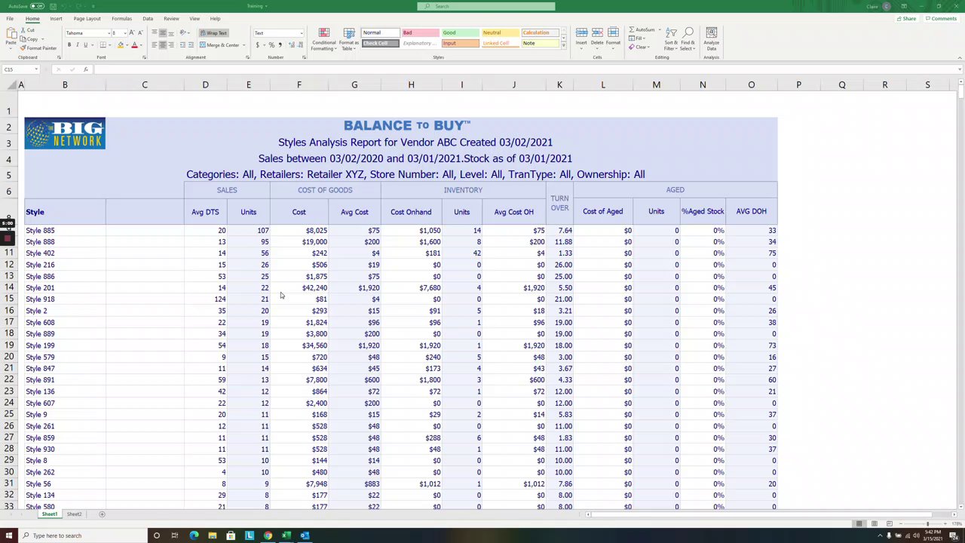Switch to the Formulas tab
Screen dimensions: 965x543
pos(121,19)
